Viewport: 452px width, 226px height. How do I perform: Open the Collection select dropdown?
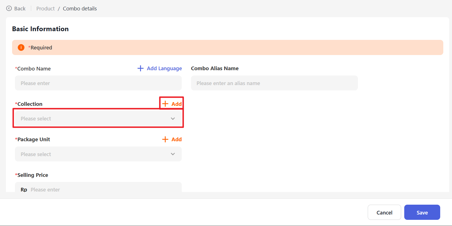pyautogui.click(x=93, y=119)
